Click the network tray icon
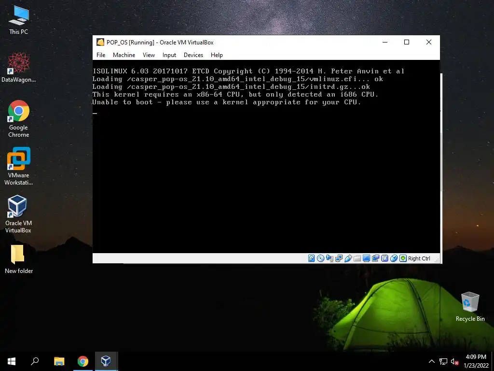The height and width of the screenshot is (371, 494). click(x=443, y=361)
